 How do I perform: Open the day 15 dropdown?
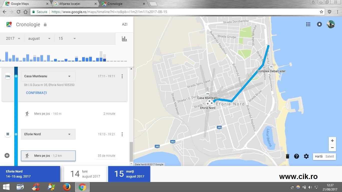tap(67, 38)
